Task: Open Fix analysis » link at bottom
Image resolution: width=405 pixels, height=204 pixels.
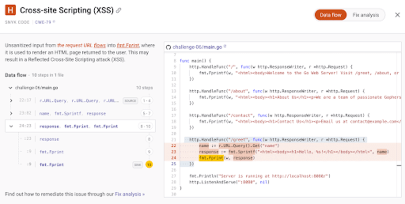Action: click(x=130, y=194)
